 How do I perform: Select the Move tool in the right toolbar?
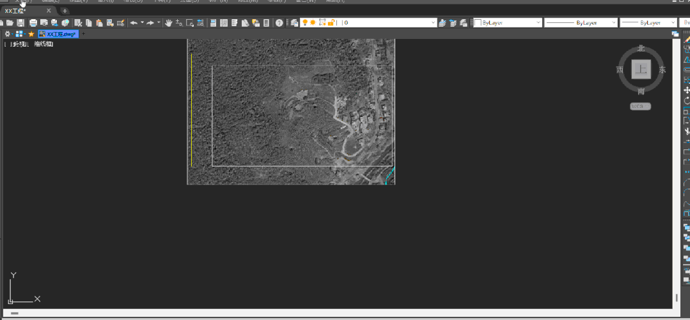pyautogui.click(x=686, y=90)
